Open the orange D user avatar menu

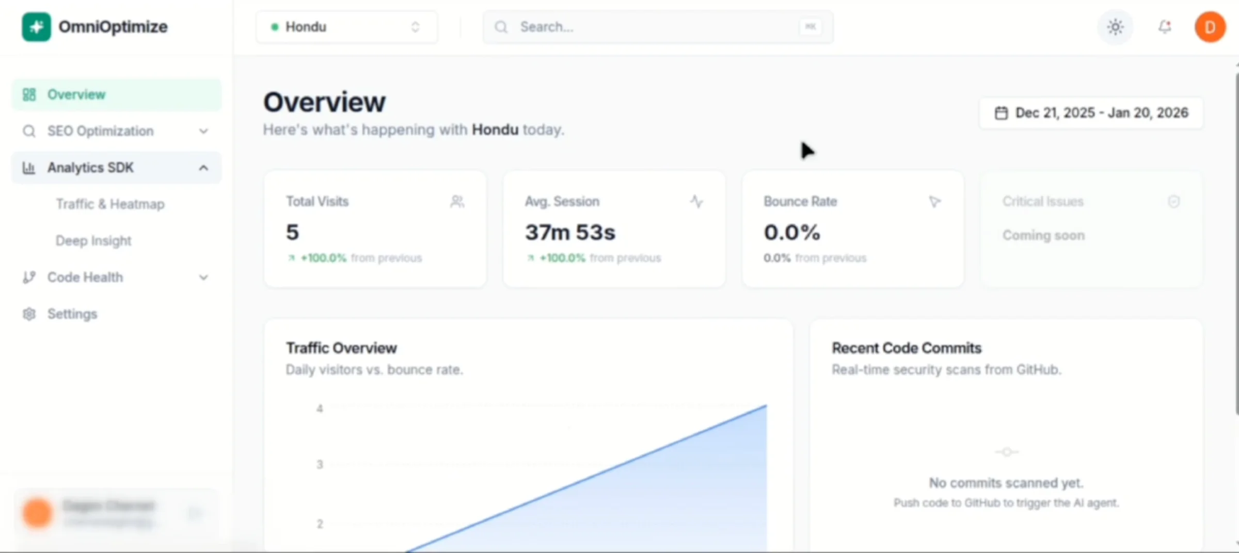coord(1210,27)
